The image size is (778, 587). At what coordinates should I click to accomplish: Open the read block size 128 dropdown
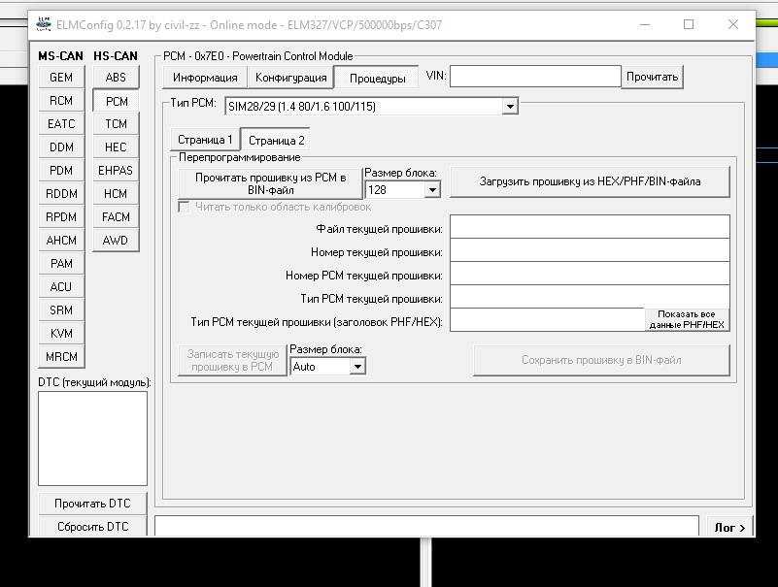click(x=433, y=190)
